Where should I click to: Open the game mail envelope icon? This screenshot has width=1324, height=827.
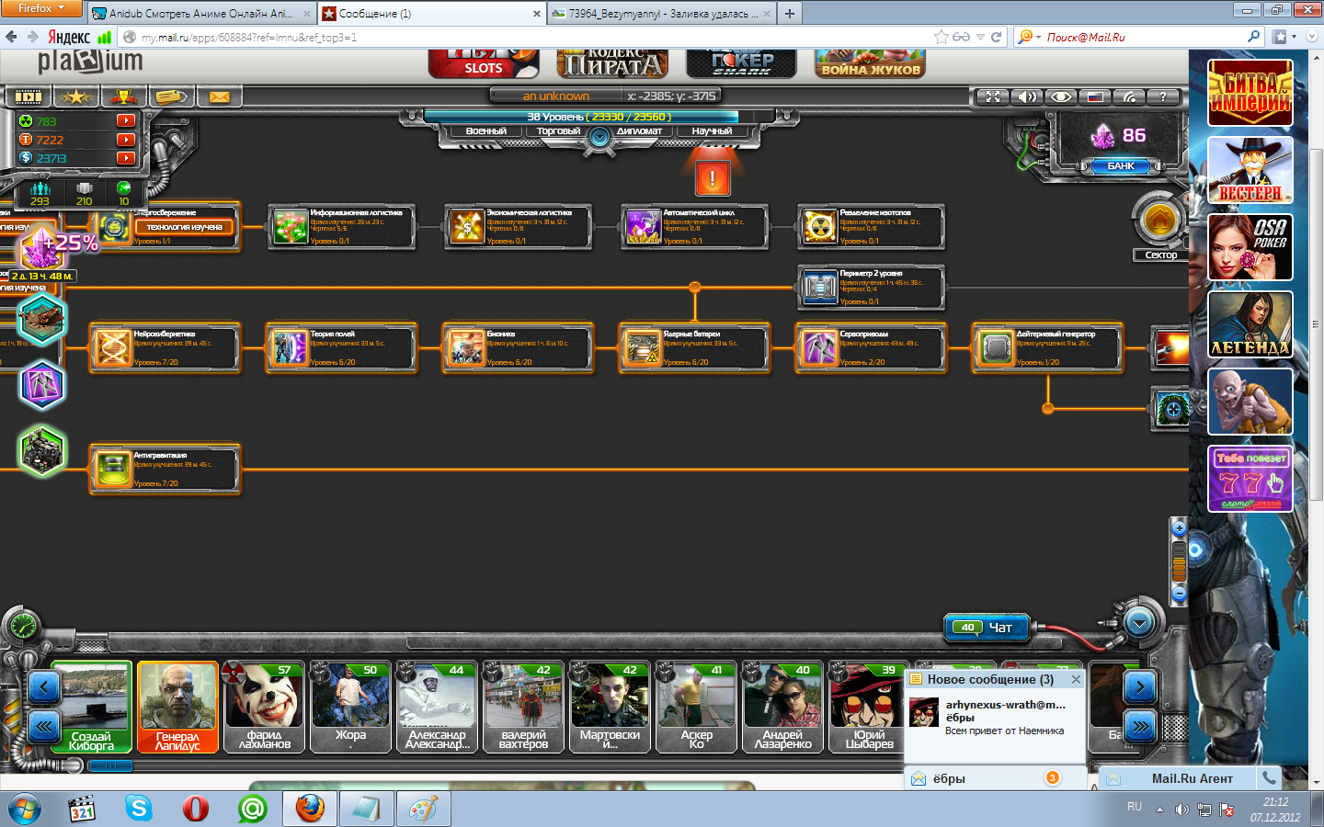point(219,96)
